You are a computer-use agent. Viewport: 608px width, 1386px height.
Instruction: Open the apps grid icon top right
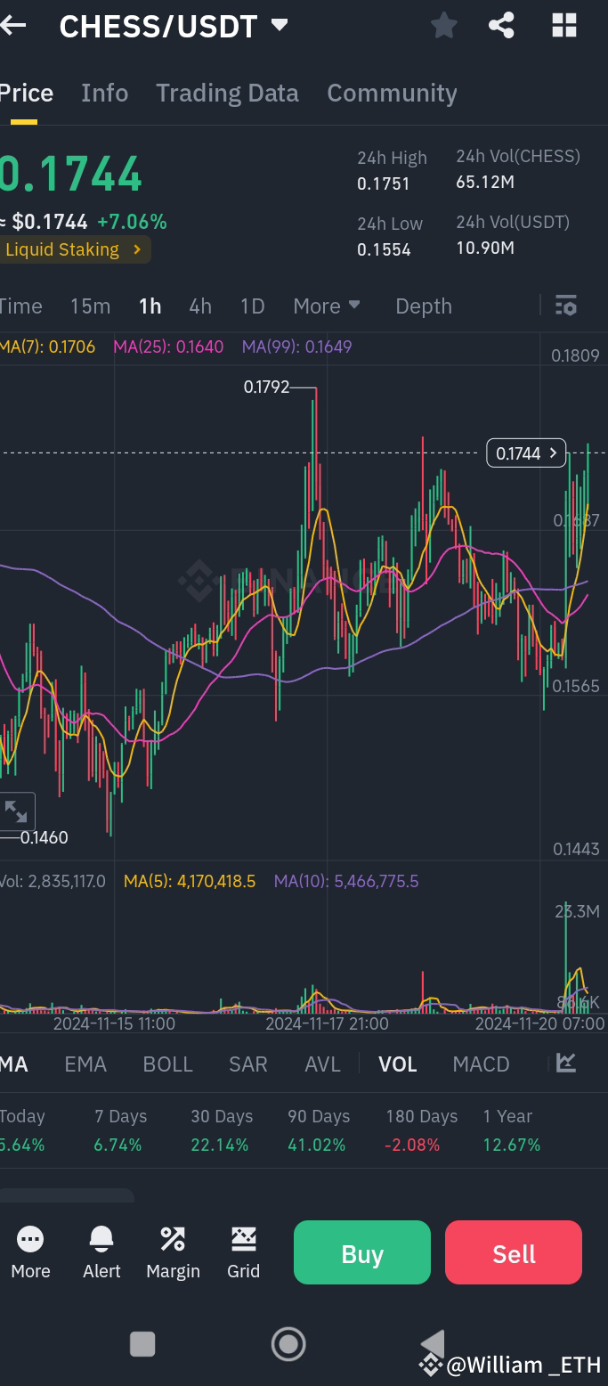click(563, 26)
